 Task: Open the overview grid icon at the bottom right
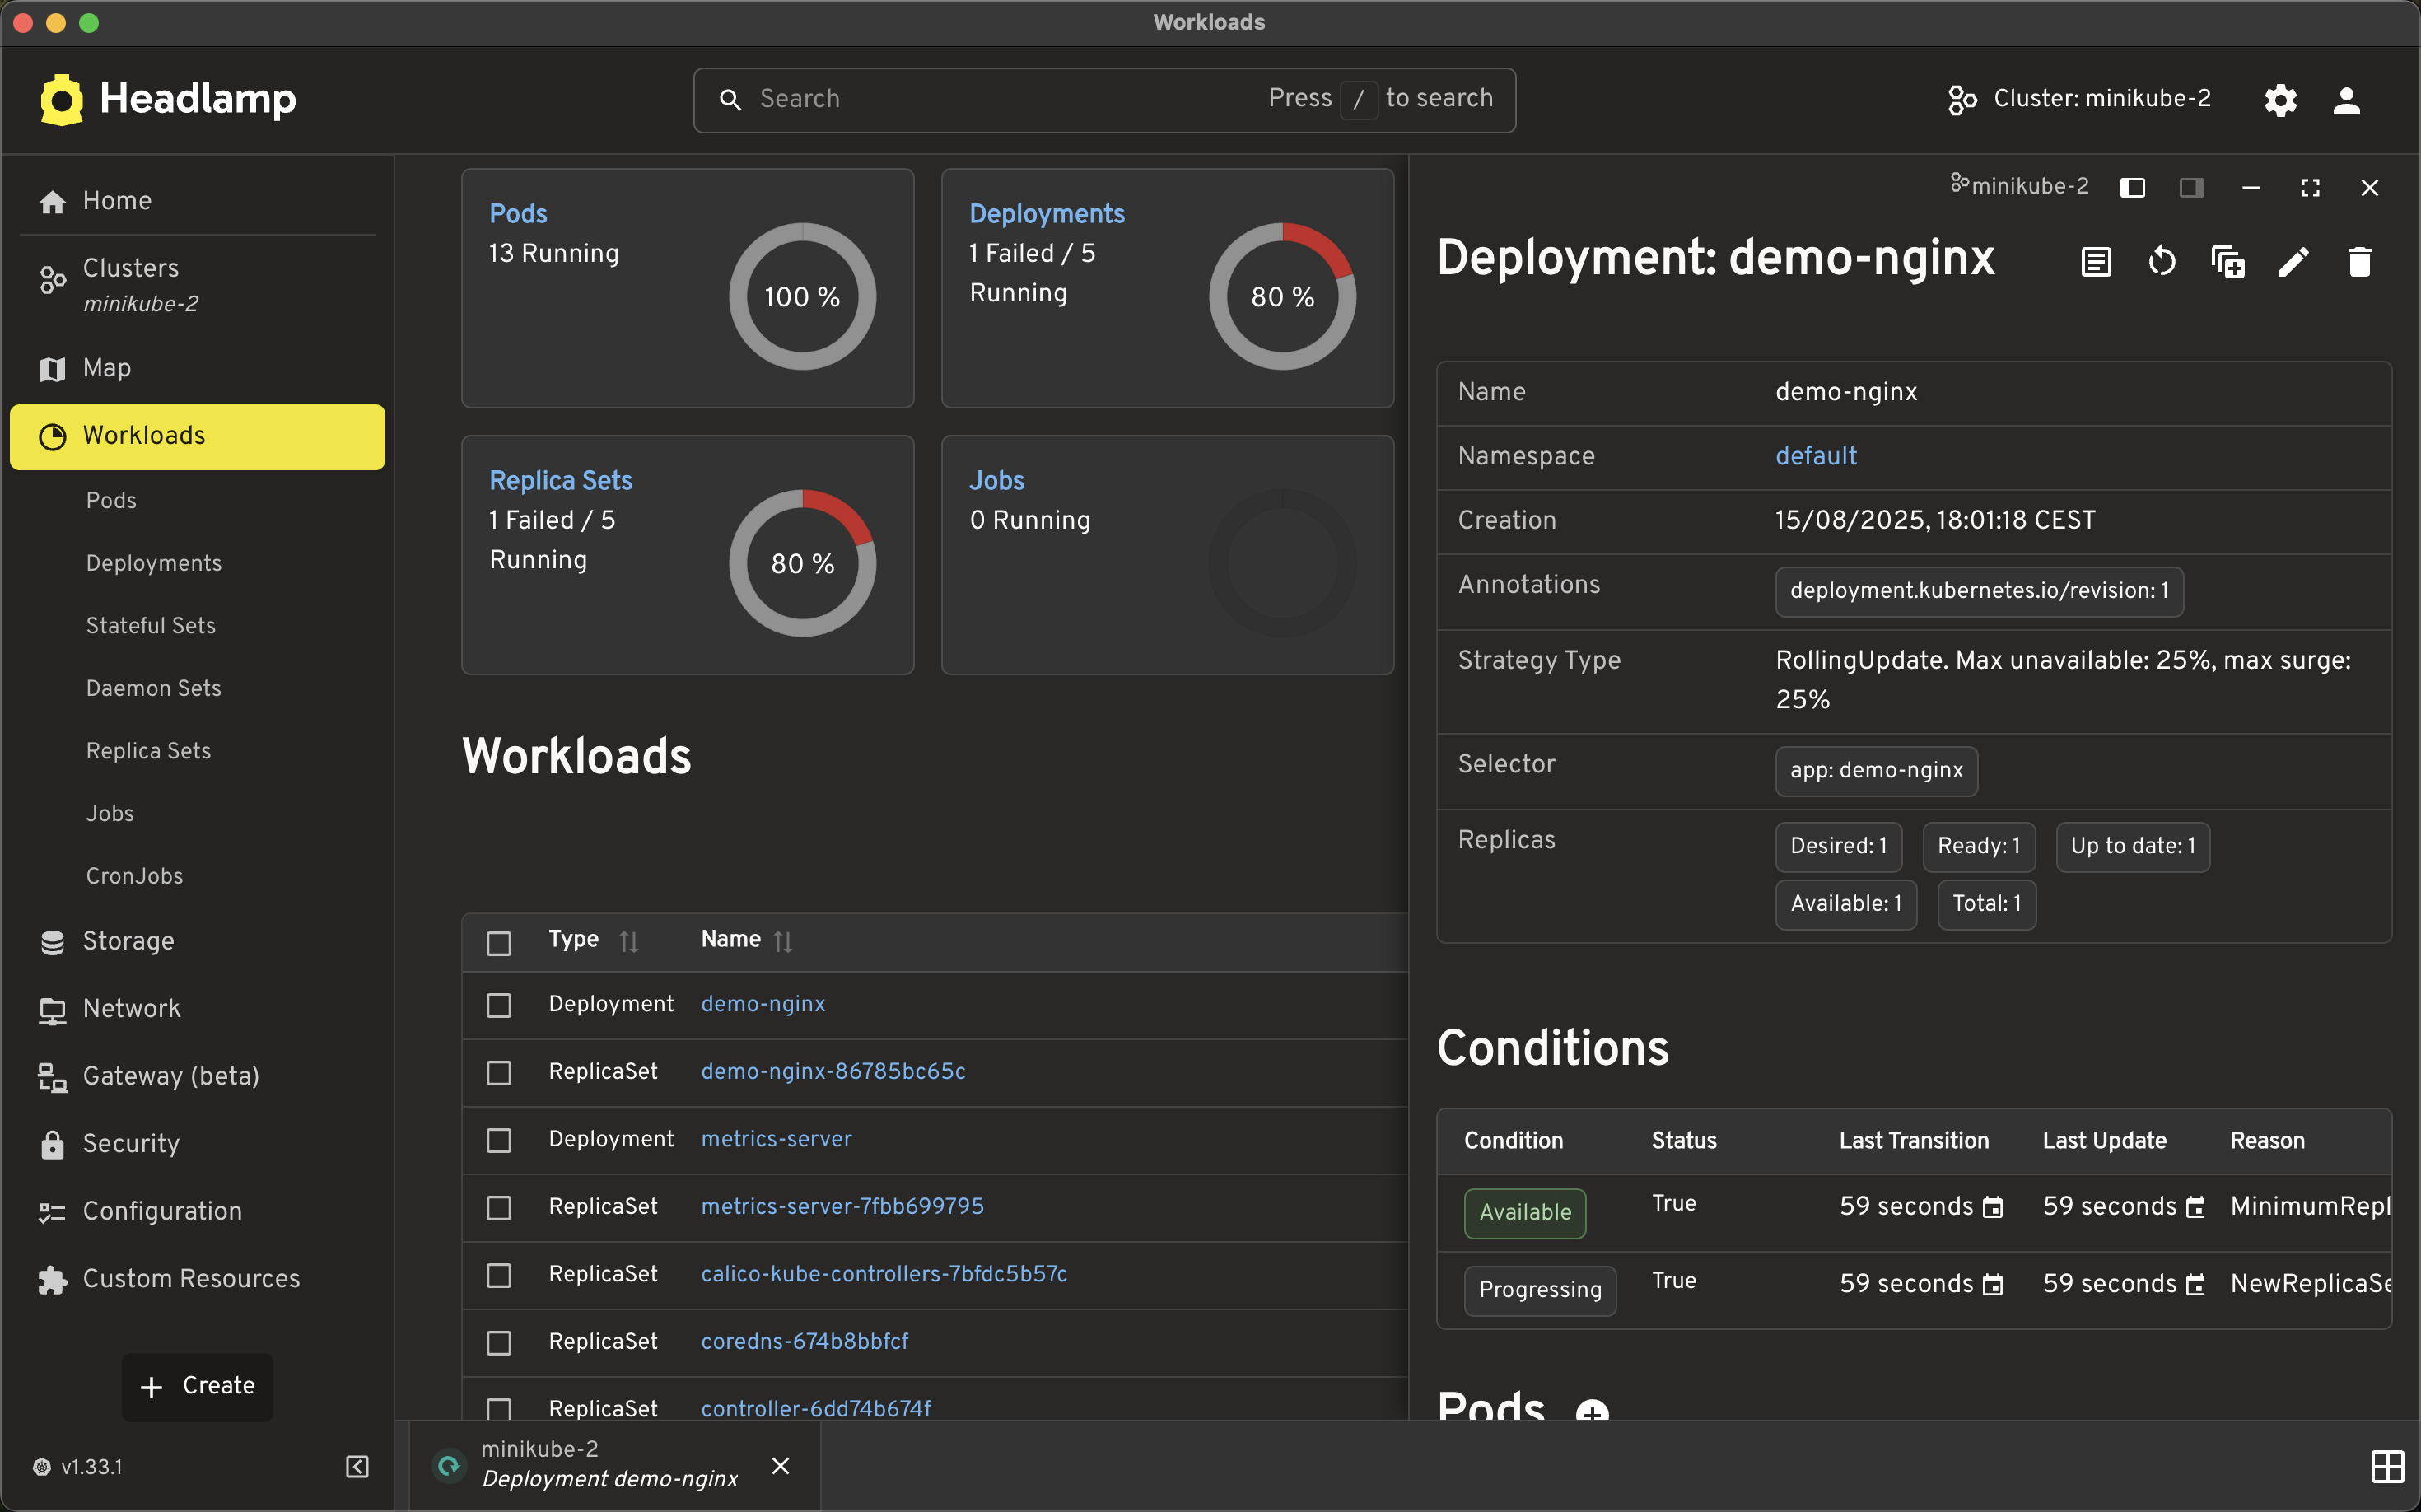(2387, 1466)
